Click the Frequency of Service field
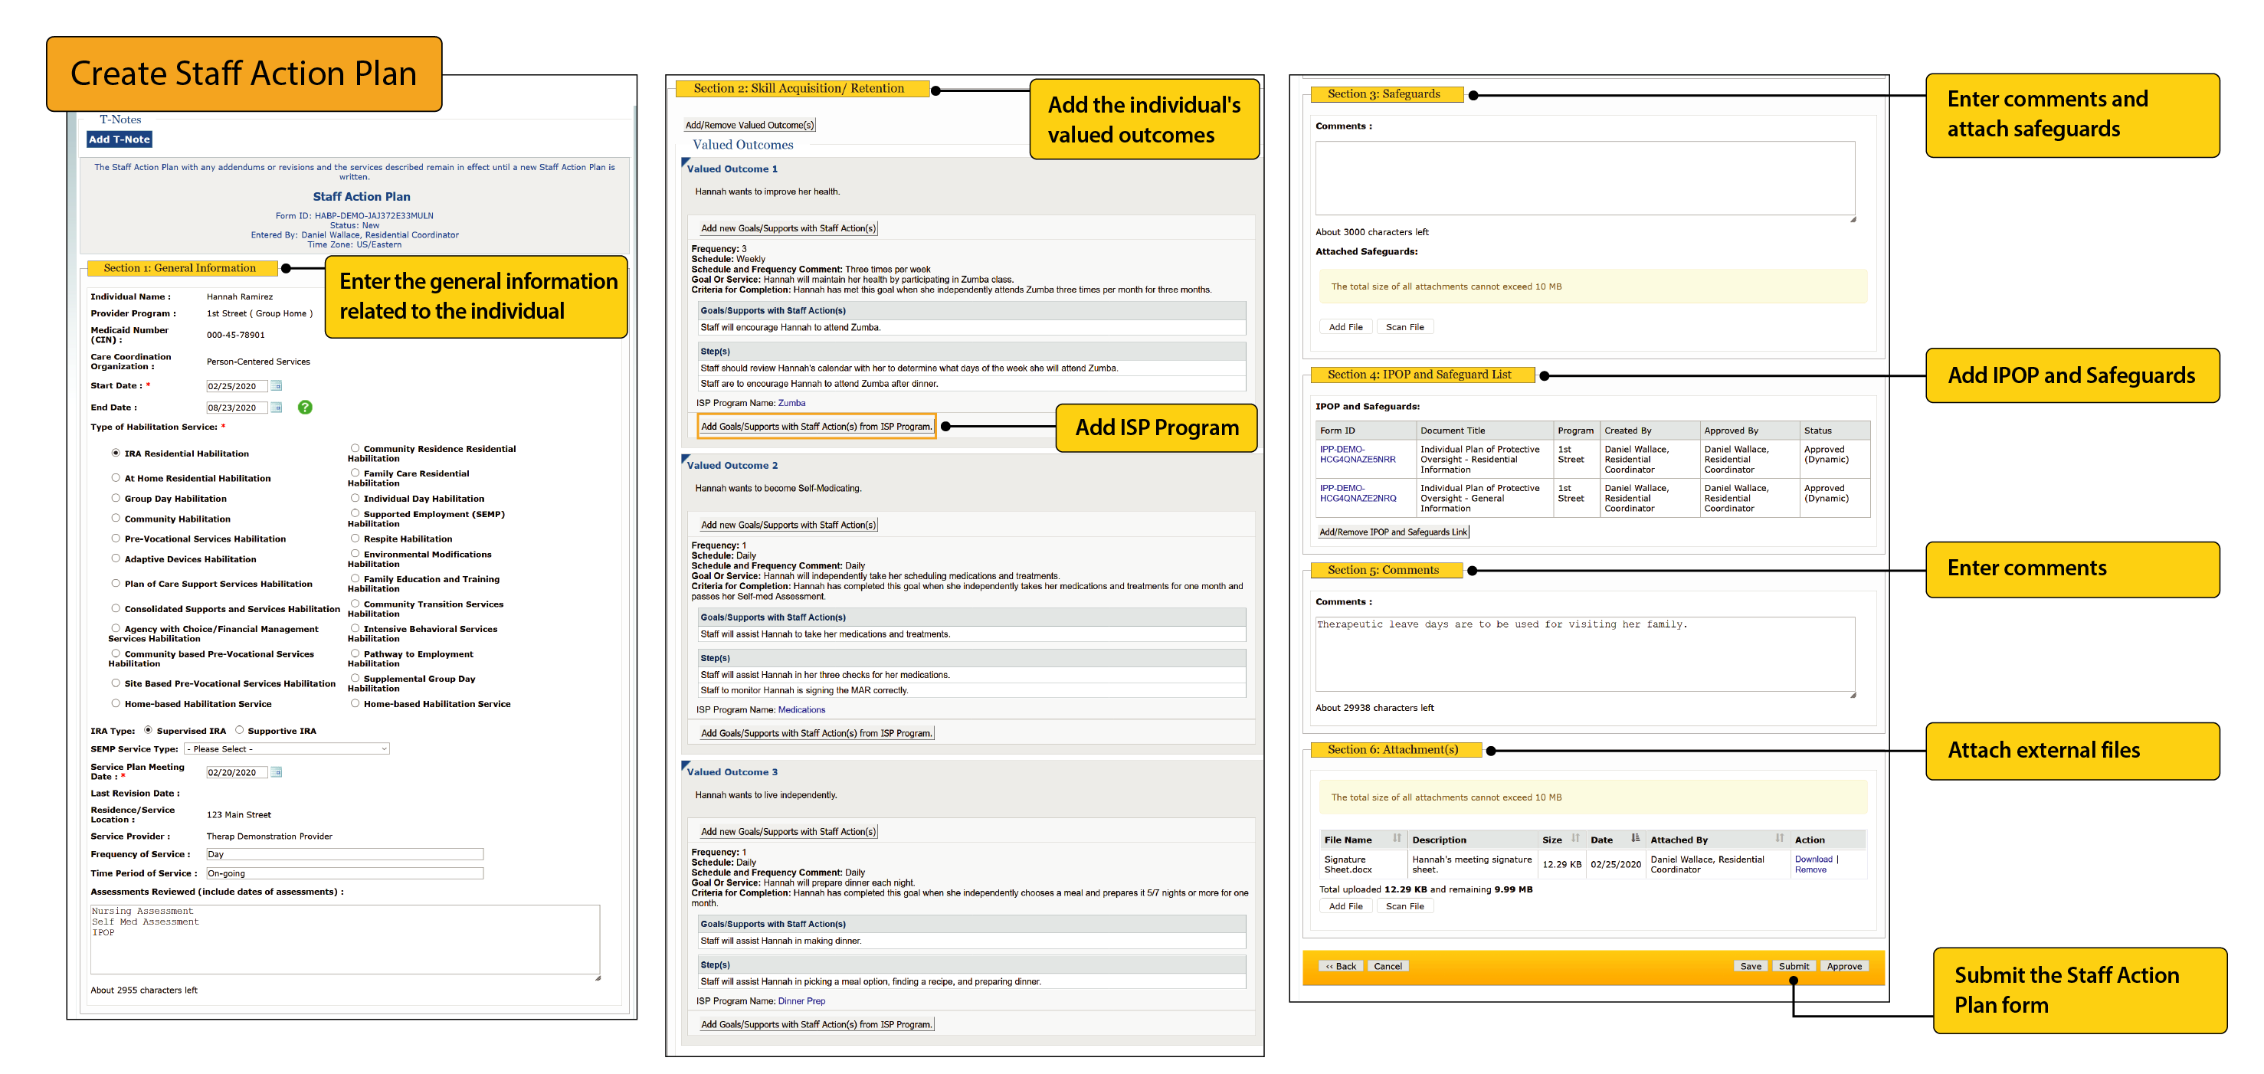The height and width of the screenshot is (1074, 2264). (x=344, y=854)
